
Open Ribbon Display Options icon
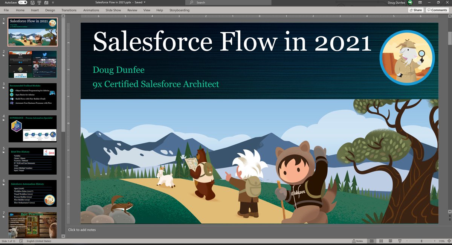[x=421, y=2]
